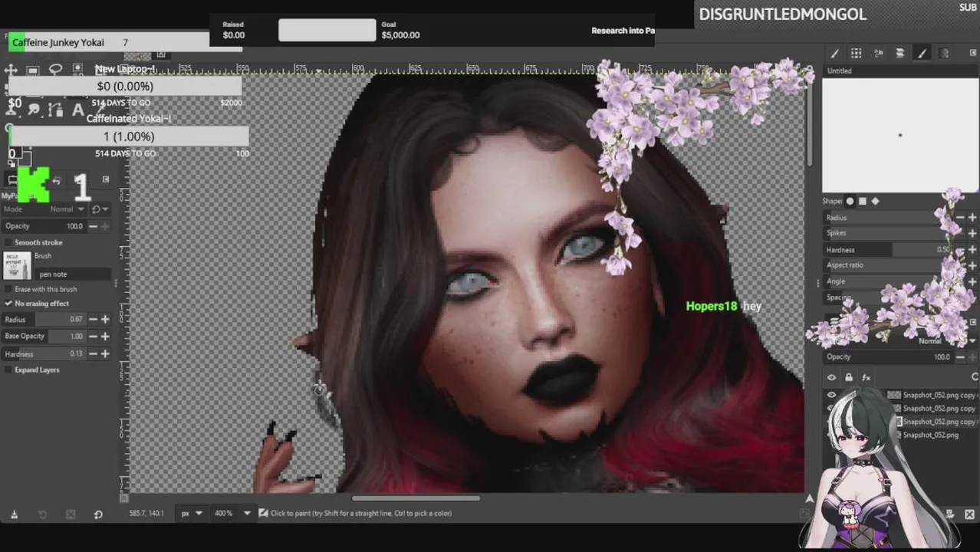Increase MyPaint Radius with plus button
Screen dimensions: 980x552
[105, 320]
